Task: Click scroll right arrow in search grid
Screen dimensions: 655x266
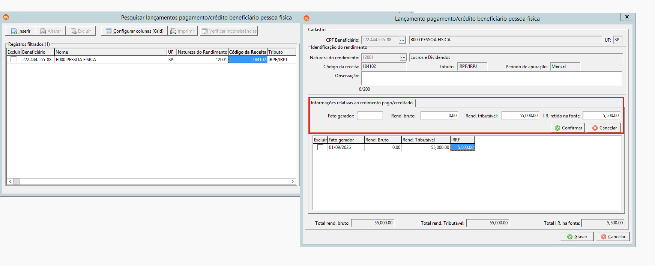Action: point(293,182)
